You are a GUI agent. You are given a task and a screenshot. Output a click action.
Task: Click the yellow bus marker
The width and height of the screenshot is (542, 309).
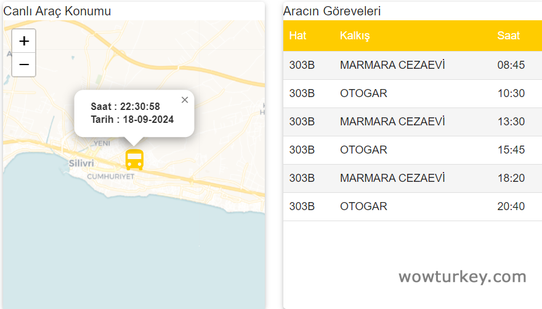pos(134,160)
